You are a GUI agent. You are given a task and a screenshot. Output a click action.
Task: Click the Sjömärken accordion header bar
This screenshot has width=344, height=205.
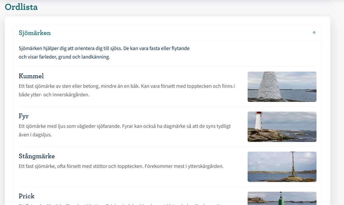click(x=167, y=33)
